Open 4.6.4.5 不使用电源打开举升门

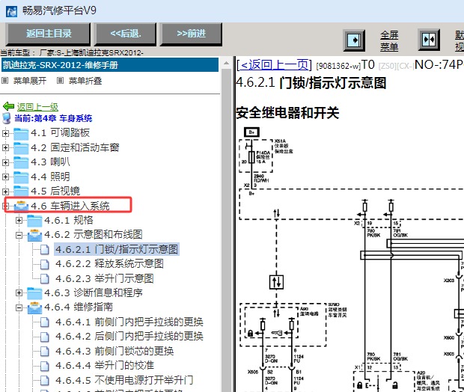click(x=124, y=380)
